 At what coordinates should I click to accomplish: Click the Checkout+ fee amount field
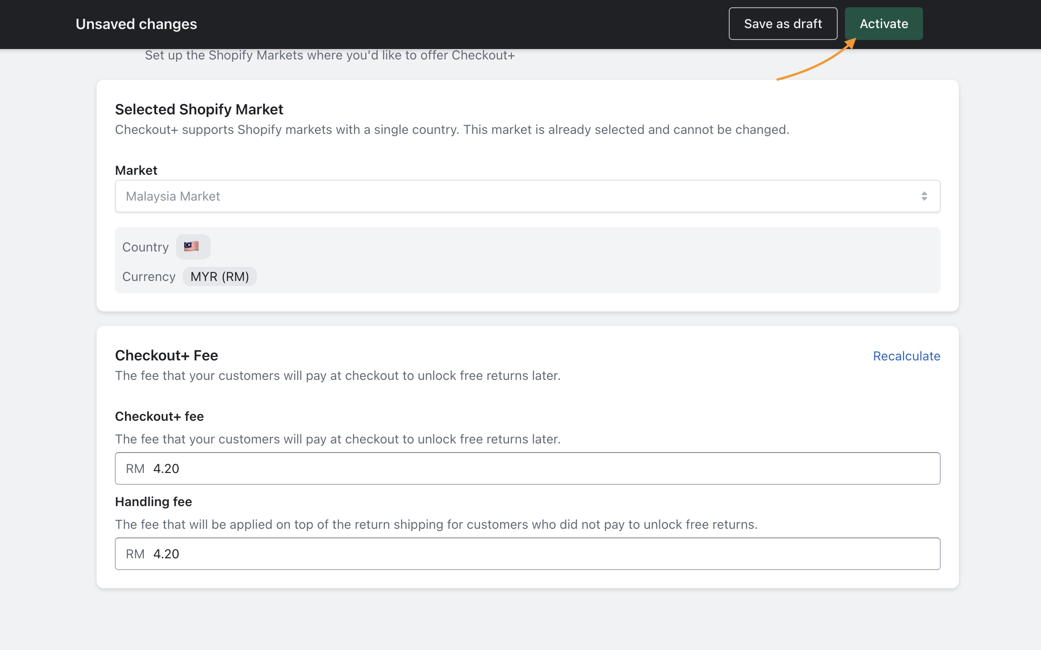pyautogui.click(x=545, y=468)
